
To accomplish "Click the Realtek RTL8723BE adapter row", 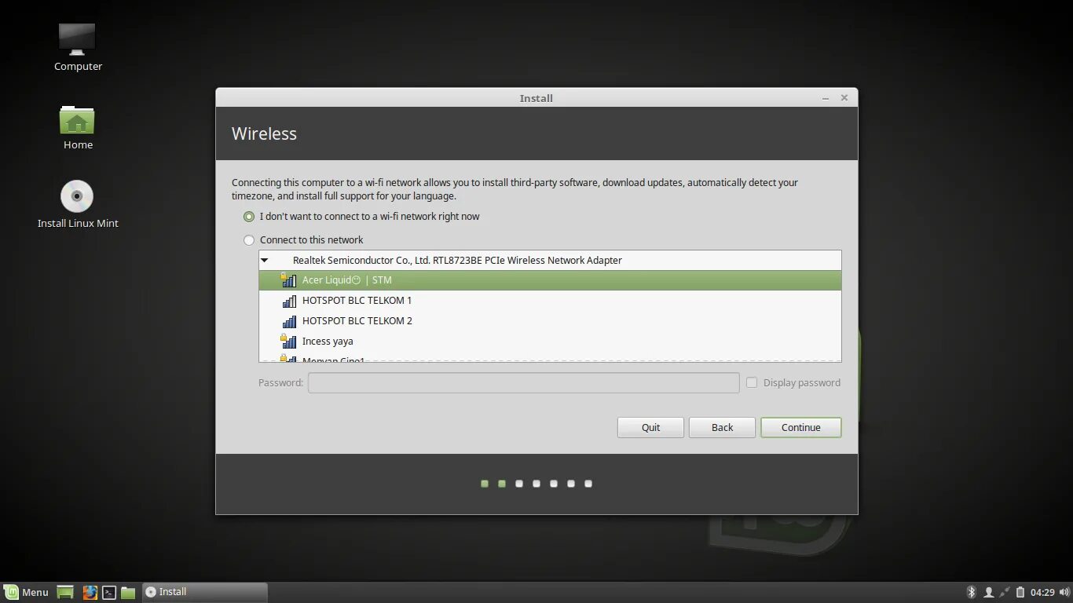I will [x=550, y=260].
